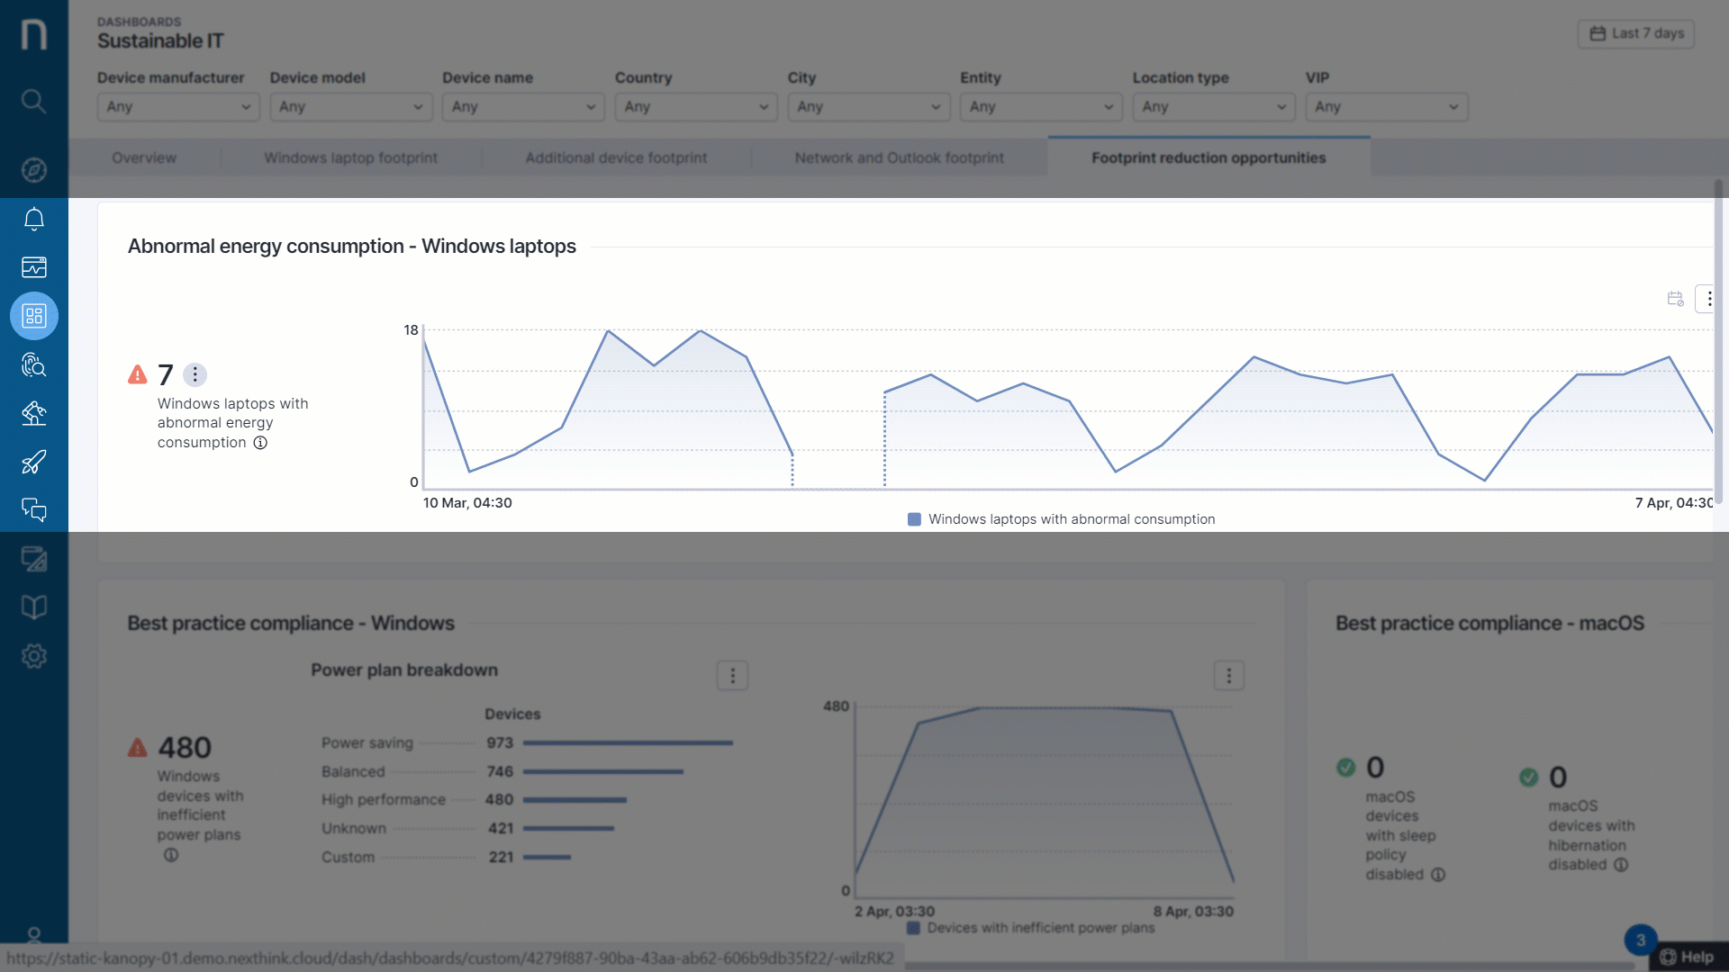Open the dashboards grid icon
This screenshot has height=972, width=1729.
coord(33,316)
